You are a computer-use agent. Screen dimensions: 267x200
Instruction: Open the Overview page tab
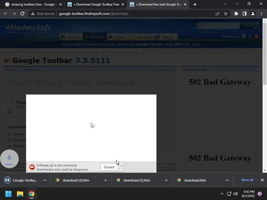pyautogui.click(x=12, y=70)
